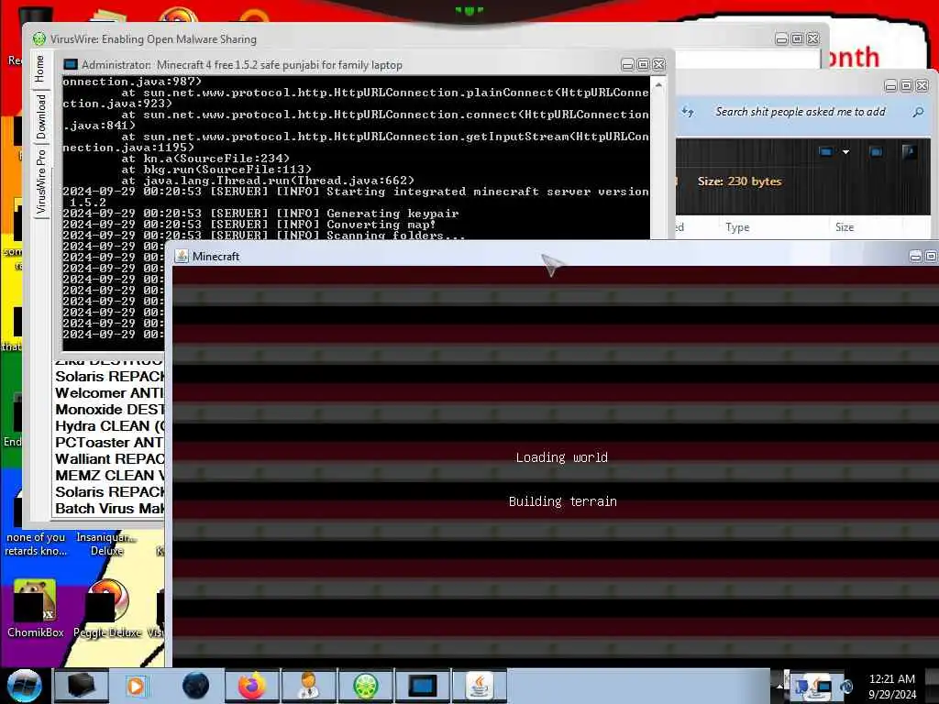Viewport: 939px width, 704px height.
Task: Click the magnifier icon in Explorer search
Action: tap(918, 112)
